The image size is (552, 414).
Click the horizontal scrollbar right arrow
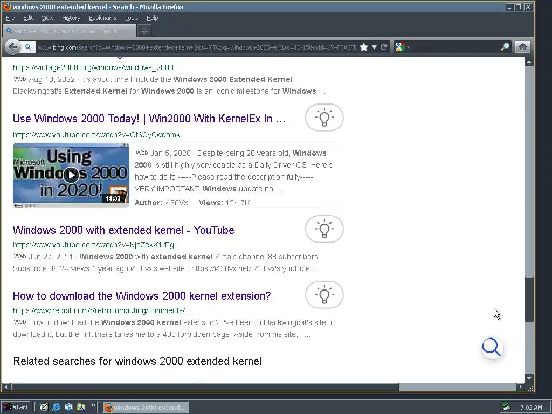[521, 387]
